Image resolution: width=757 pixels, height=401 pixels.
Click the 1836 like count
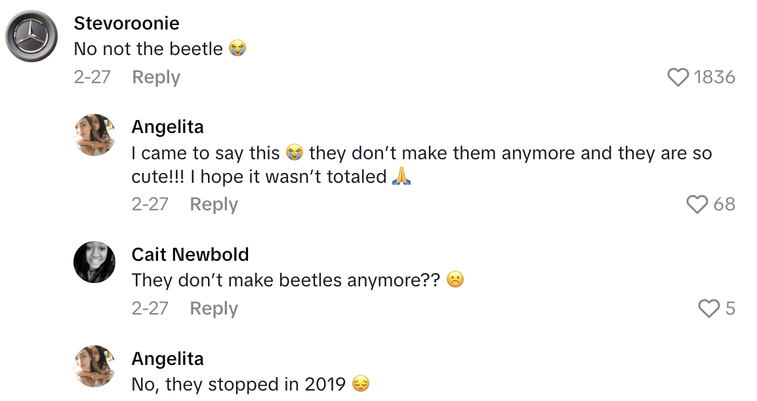[x=714, y=77]
